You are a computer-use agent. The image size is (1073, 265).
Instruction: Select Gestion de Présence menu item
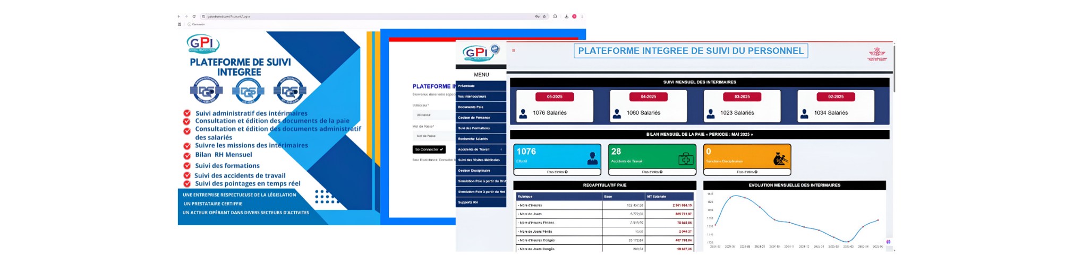tap(480, 118)
